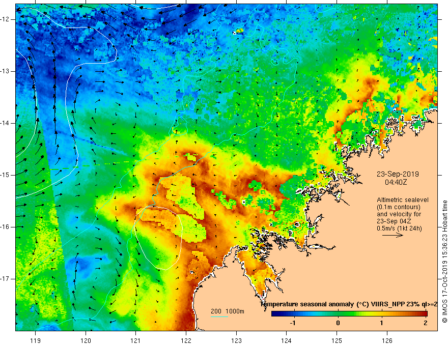448x346 pixels.
Task: Click the -1 label under color bar
Action: 292,323
